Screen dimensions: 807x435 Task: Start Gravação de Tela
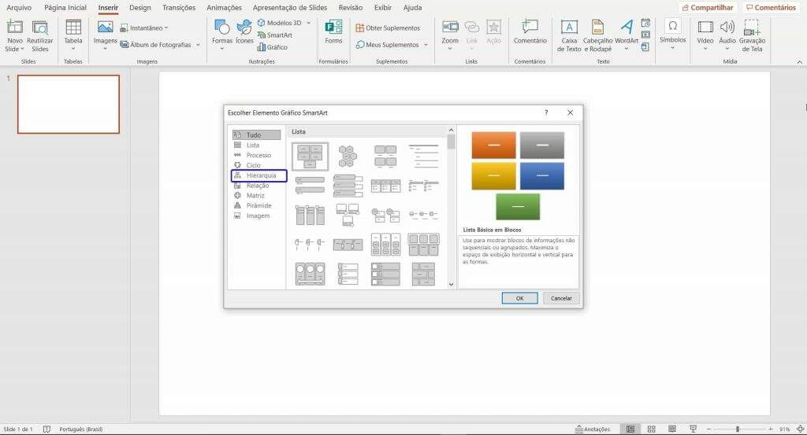click(752, 35)
